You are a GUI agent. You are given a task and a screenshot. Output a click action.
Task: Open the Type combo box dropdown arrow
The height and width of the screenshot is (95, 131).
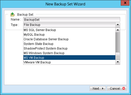118,25
